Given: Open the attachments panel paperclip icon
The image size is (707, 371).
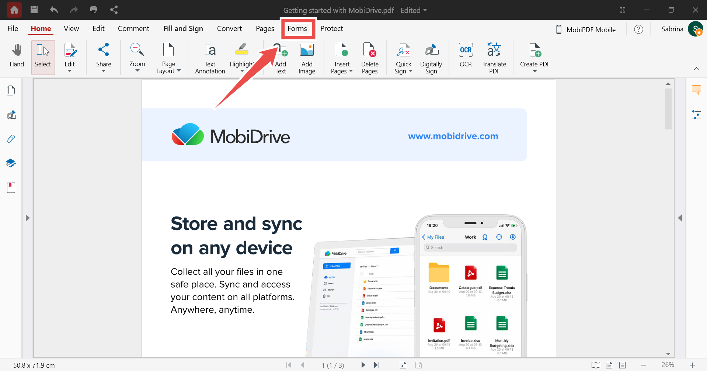Looking at the screenshot, I should click(x=11, y=139).
